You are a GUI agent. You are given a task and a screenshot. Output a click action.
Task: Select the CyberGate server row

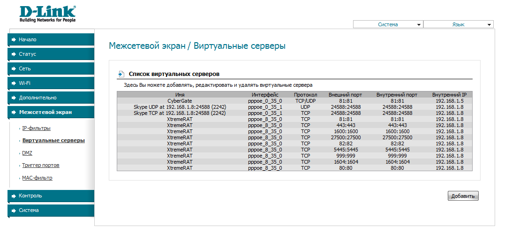294,101
